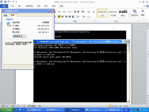Viewport: 149px width, 112px height.
Task: Switch to 本地连接 状态 taskbar button
Action: pyautogui.click(x=113, y=110)
